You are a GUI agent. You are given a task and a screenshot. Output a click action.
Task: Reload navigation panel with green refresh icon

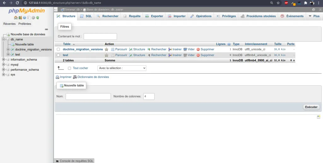click(38, 18)
